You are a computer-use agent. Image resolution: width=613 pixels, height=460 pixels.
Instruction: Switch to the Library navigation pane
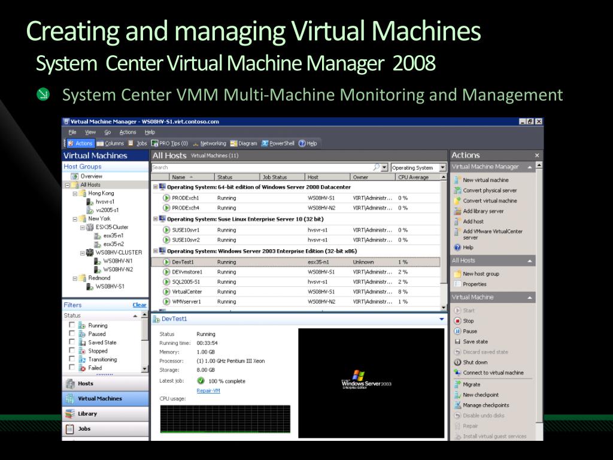click(x=105, y=414)
